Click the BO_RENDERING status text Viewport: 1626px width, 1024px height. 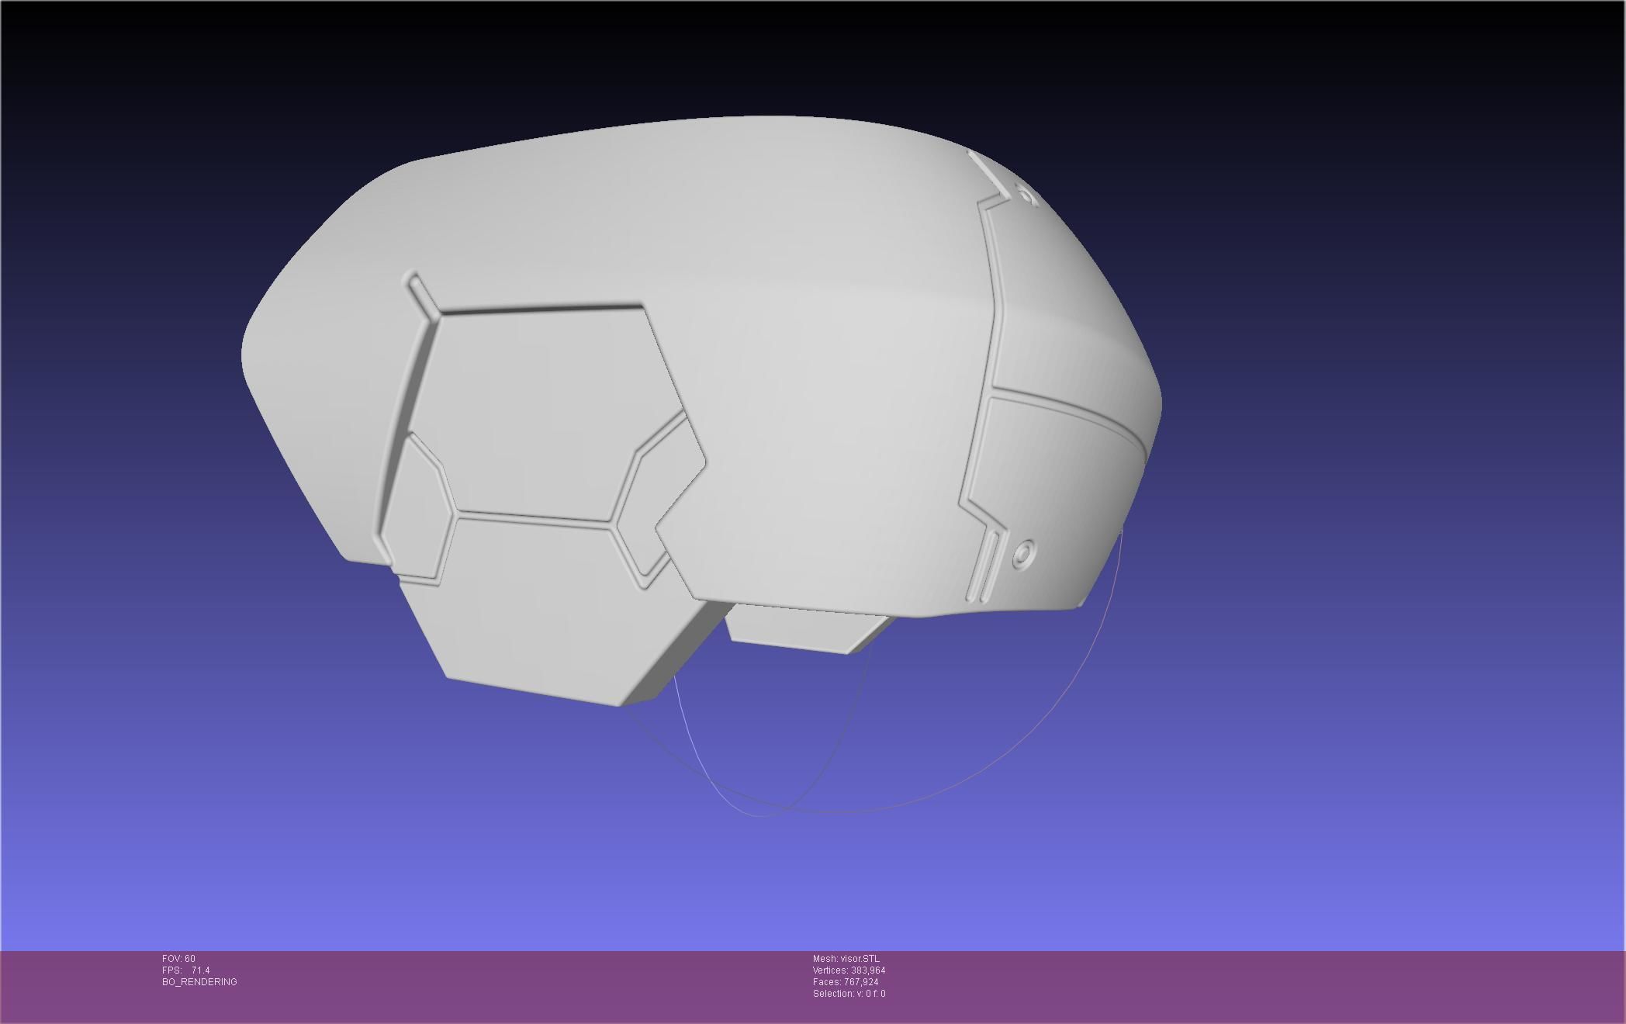click(x=199, y=982)
